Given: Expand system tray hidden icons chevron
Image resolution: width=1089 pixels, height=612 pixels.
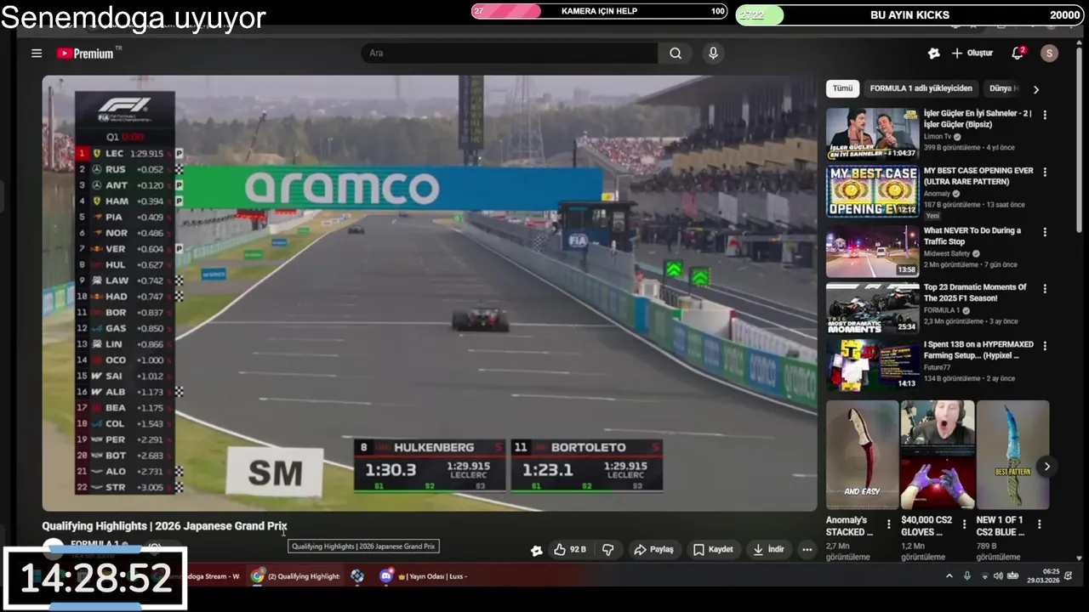Looking at the screenshot, I should point(949,576).
